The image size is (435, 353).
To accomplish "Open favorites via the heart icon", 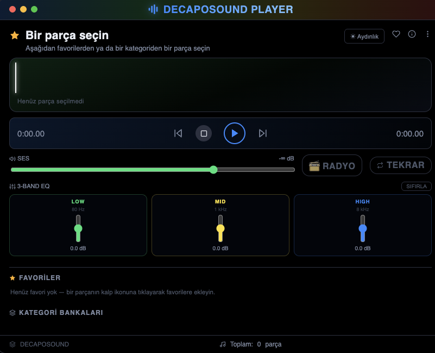I will 396,34.
